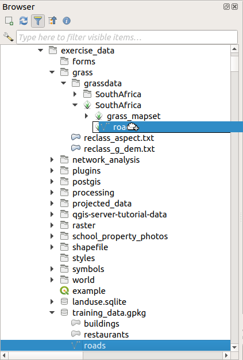Expand the shapefile folder arrow
The height and width of the screenshot is (360, 243).
(x=52, y=247)
